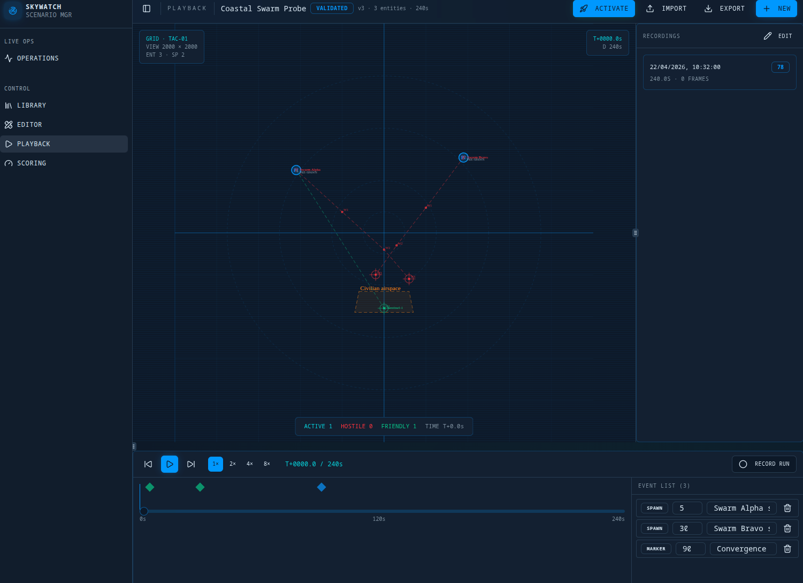Click the Civilian airspace zone label
803x583 pixels.
[380, 288]
